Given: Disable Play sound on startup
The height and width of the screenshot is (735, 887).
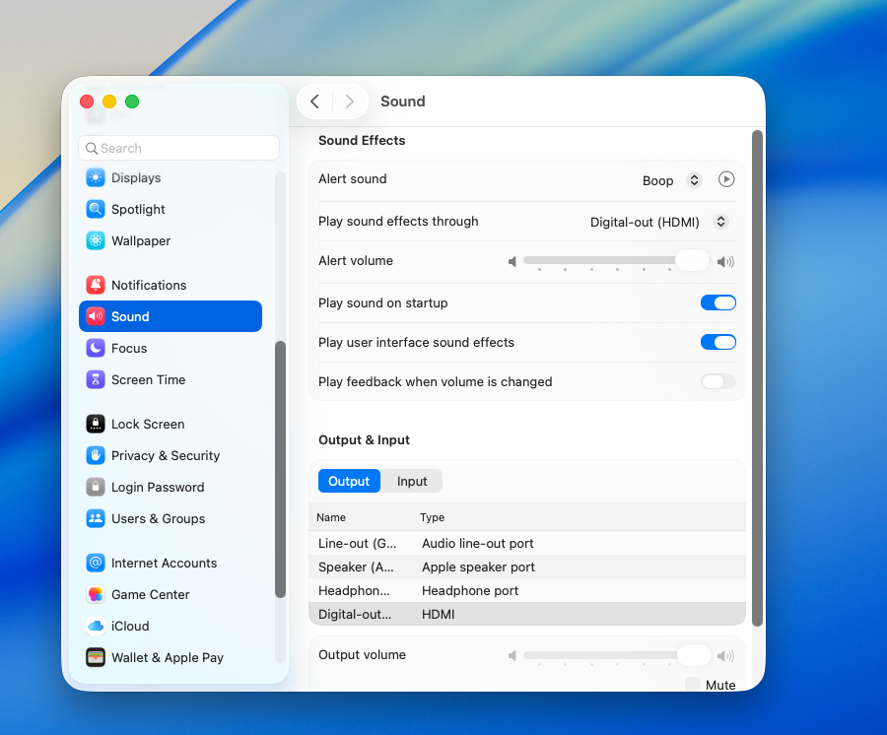Looking at the screenshot, I should tap(718, 303).
